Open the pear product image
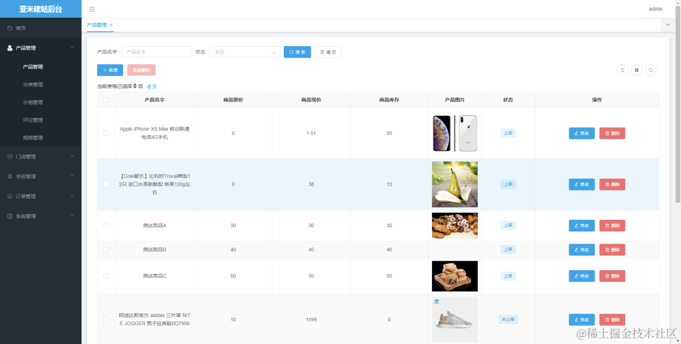 click(x=455, y=184)
